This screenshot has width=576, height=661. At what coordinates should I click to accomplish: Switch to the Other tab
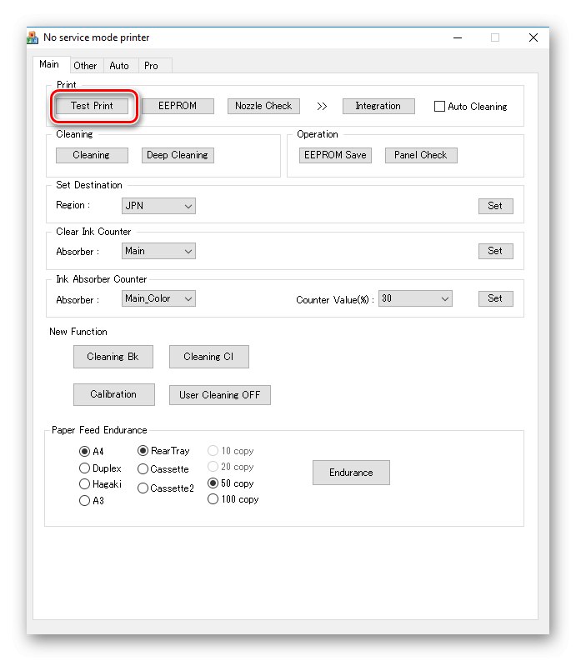click(x=85, y=66)
